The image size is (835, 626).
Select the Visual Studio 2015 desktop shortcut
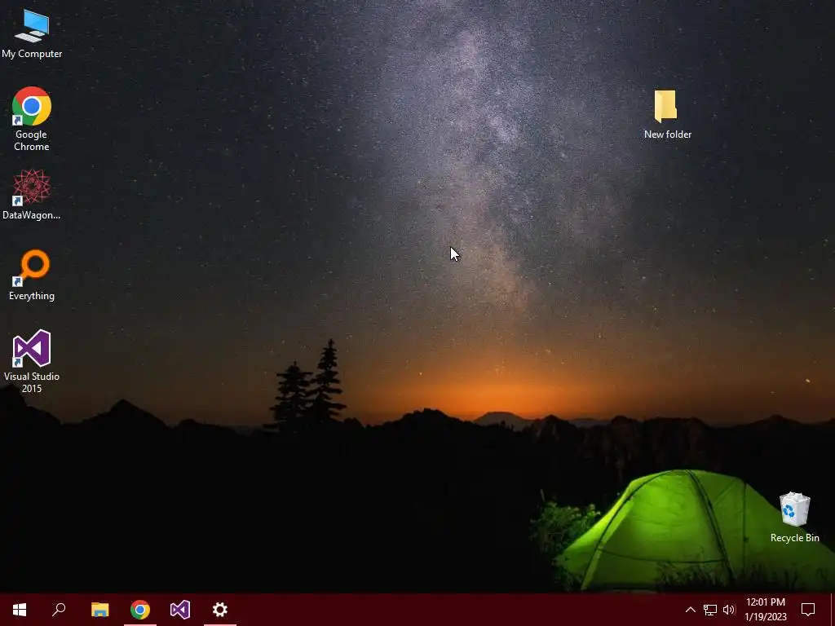tap(32, 361)
